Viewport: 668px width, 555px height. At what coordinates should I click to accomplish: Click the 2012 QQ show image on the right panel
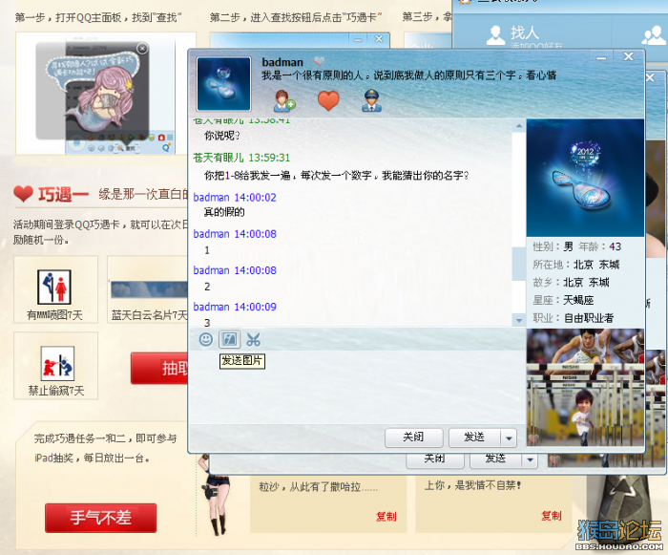(585, 178)
